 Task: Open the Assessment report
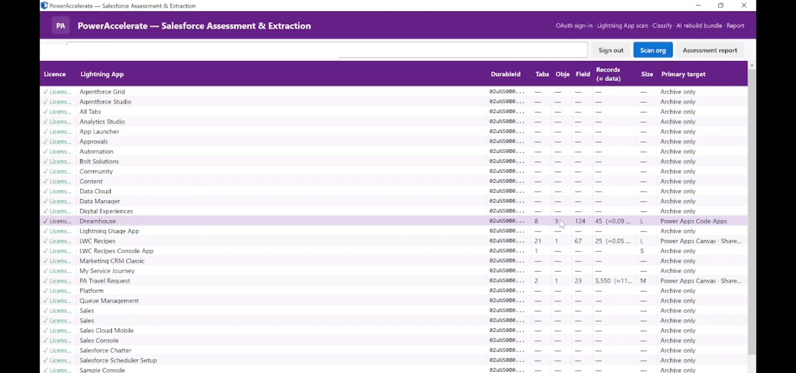coord(710,50)
